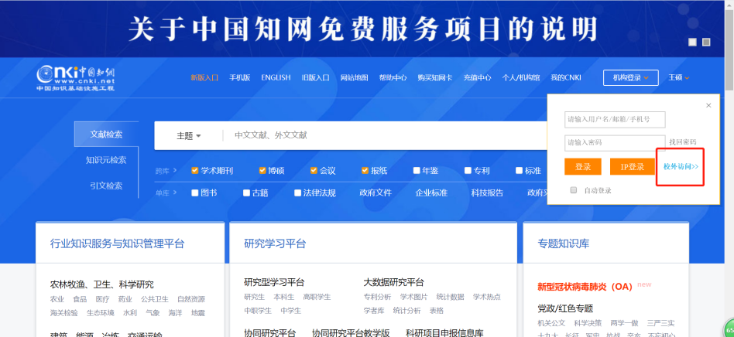Screen dimensions: 734x337
Task: Uncheck 学术期刊 checkbox
Action: point(195,171)
